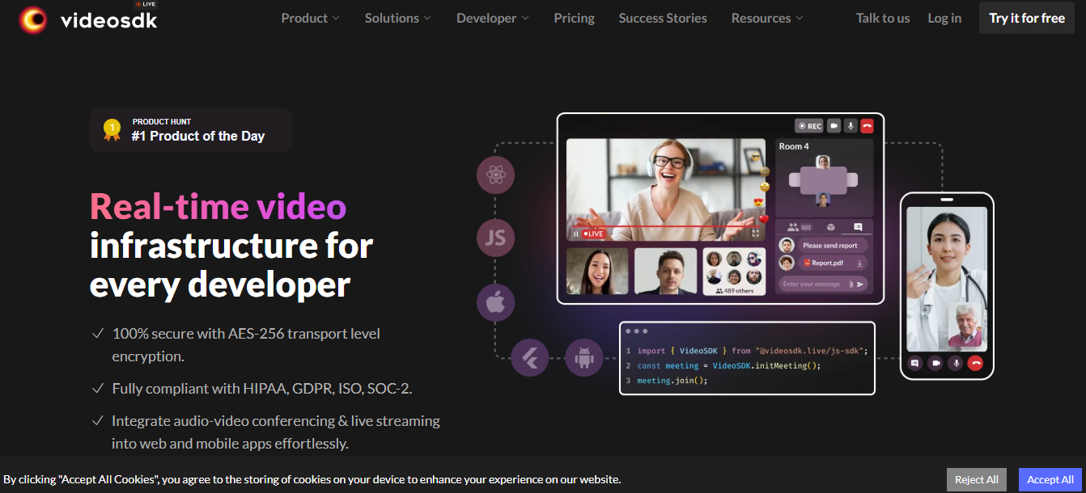1086x493 pixels.
Task: Click the Log in link
Action: coord(944,18)
